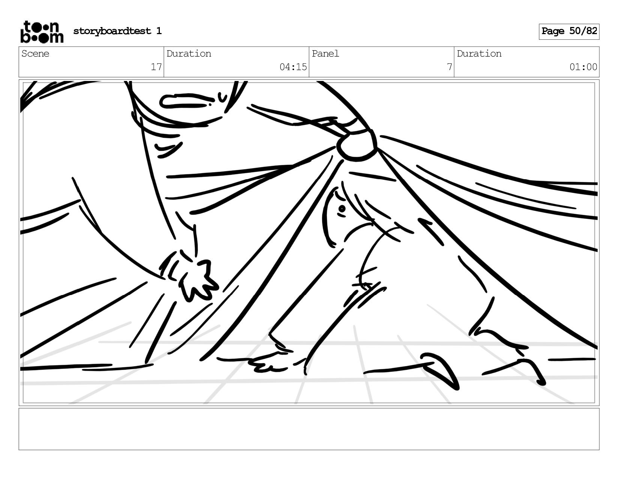Click the storyboard panel drawing

(309, 243)
